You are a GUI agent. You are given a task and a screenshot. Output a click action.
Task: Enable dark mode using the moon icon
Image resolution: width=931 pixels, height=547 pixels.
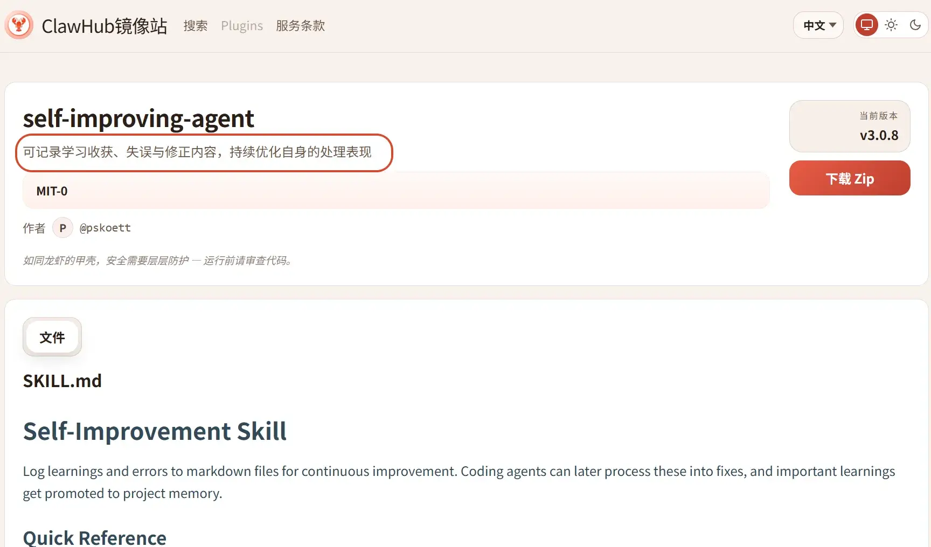click(915, 25)
